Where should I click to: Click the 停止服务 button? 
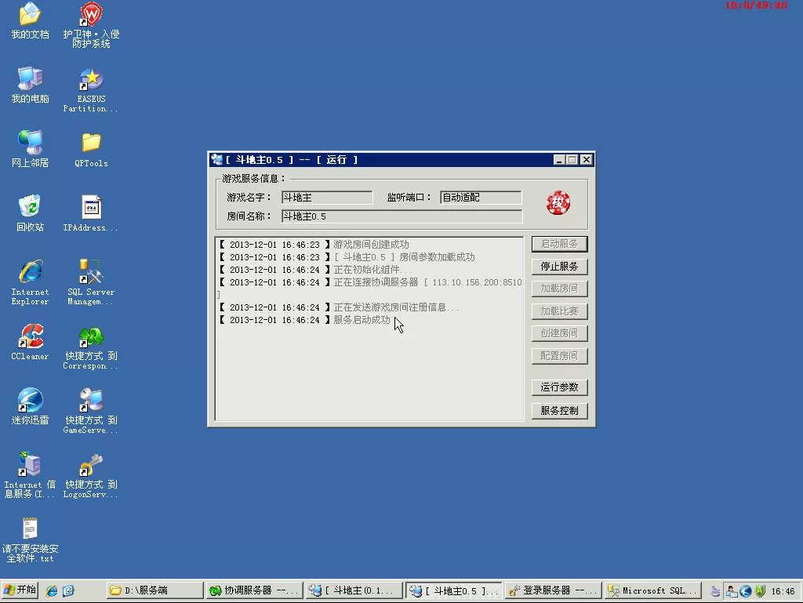click(559, 266)
